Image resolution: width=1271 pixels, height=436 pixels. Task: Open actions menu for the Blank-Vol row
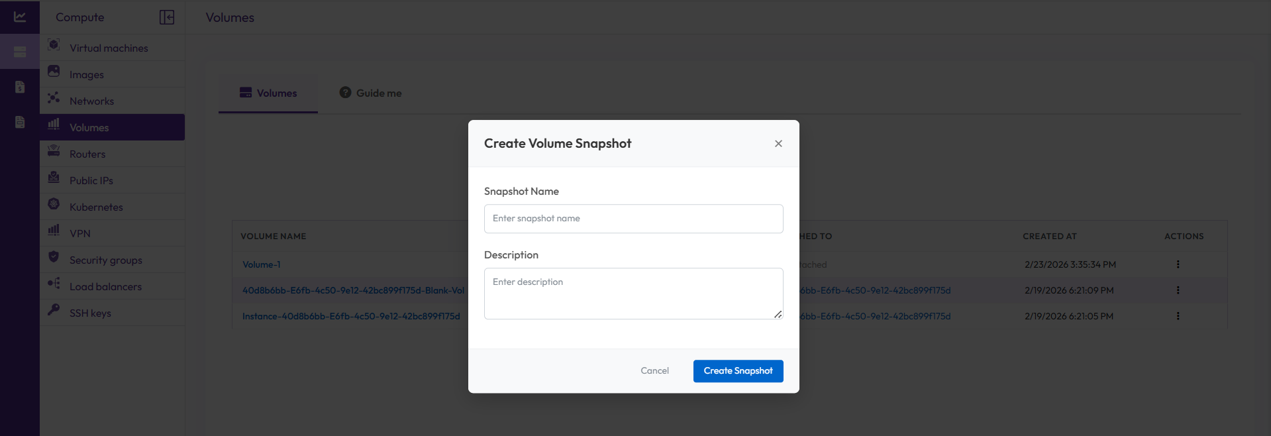click(x=1178, y=290)
